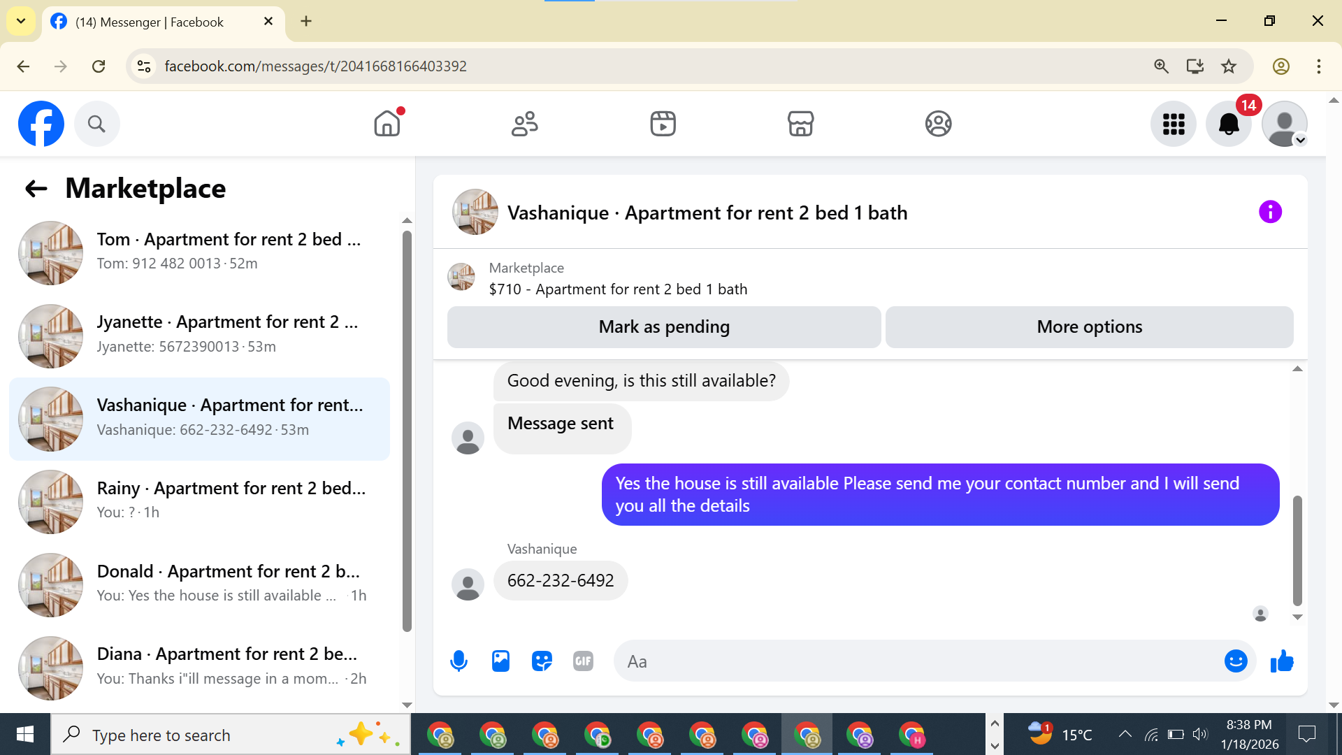
Task: Click the chat messages scrollbar thumb
Action: tap(1297, 550)
